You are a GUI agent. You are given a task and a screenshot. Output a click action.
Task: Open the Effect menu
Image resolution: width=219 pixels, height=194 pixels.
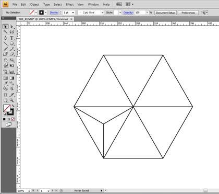(x=69, y=4)
